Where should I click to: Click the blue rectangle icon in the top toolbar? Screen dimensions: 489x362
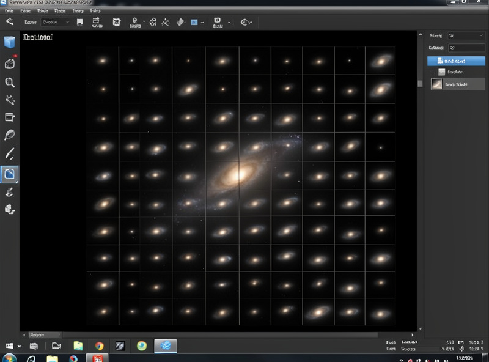(x=194, y=22)
